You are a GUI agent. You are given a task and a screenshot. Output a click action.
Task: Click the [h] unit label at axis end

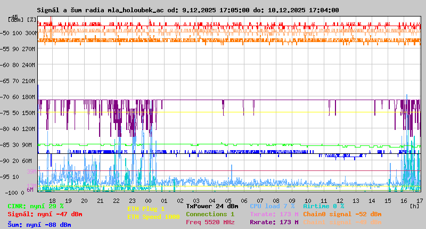click(x=414, y=205)
